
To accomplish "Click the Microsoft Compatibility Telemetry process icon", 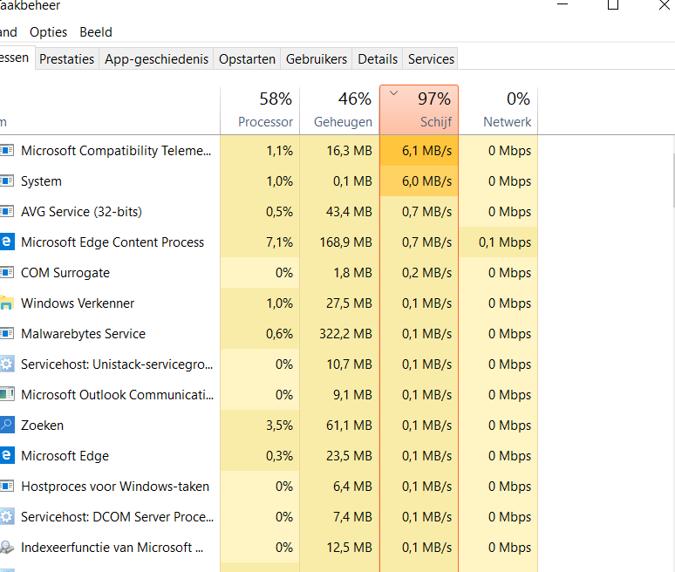I will [x=7, y=151].
